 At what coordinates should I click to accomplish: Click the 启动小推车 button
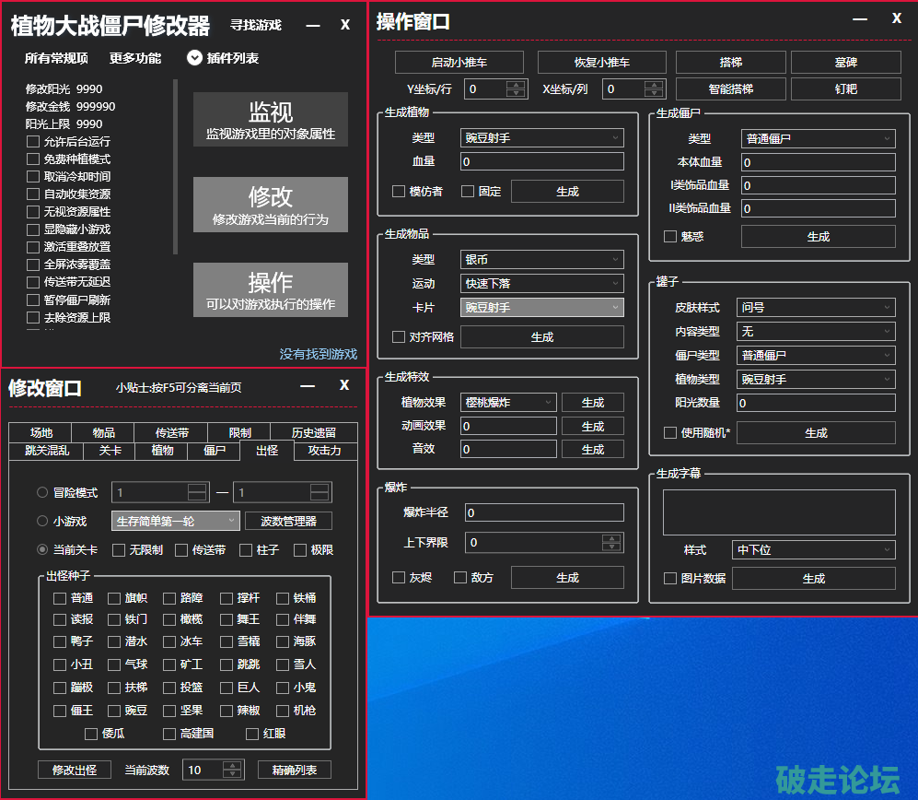459,63
